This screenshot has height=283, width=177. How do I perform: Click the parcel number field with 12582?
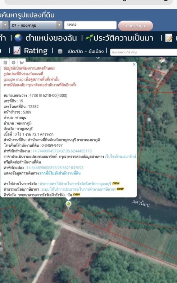click(x=90, y=25)
